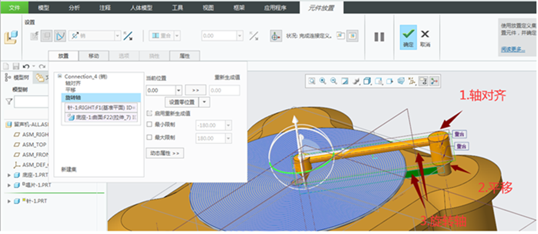Image resolution: width=538 pixels, height=234 pixels.
Task: Switch to the 移动 tab
Action: point(94,56)
